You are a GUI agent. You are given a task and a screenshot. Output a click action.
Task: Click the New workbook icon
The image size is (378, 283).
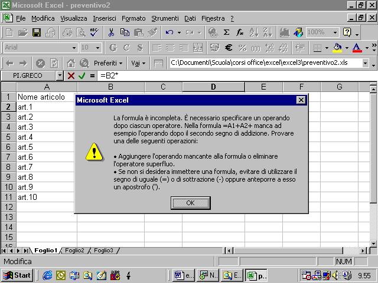[x=9, y=32]
